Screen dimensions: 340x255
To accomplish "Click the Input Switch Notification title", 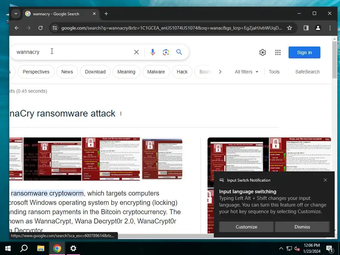I will pos(249,180).
